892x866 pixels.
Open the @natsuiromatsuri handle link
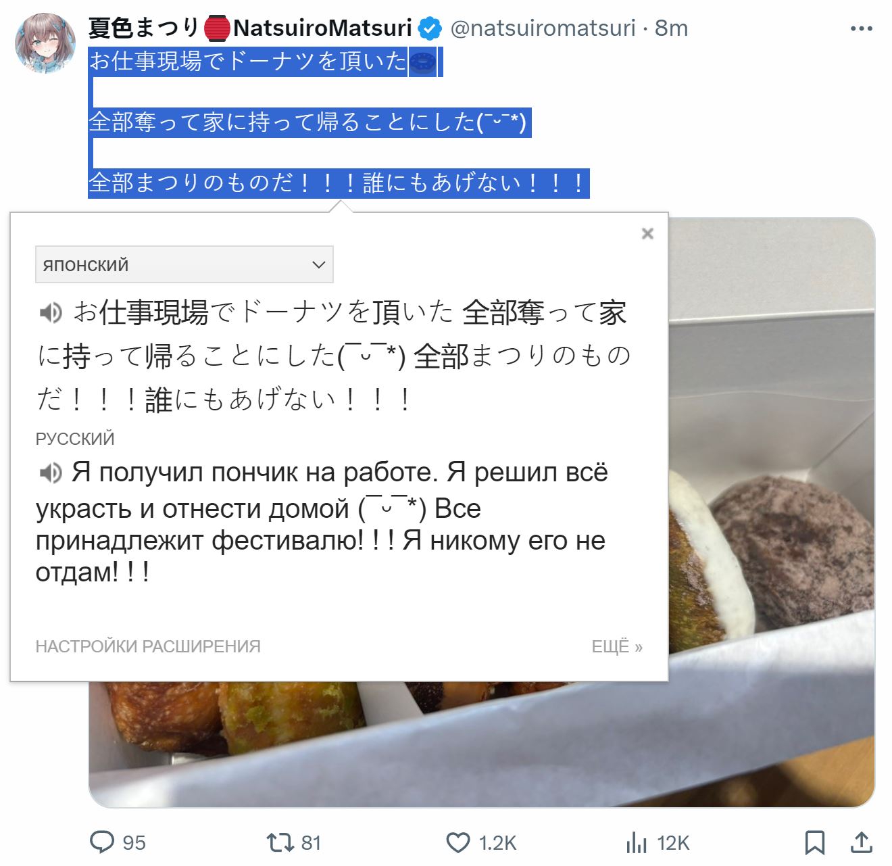(543, 28)
